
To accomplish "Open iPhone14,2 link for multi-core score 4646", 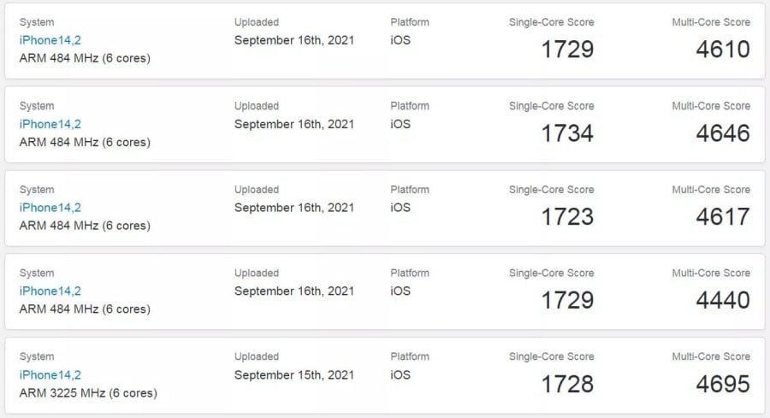I will coord(50,124).
